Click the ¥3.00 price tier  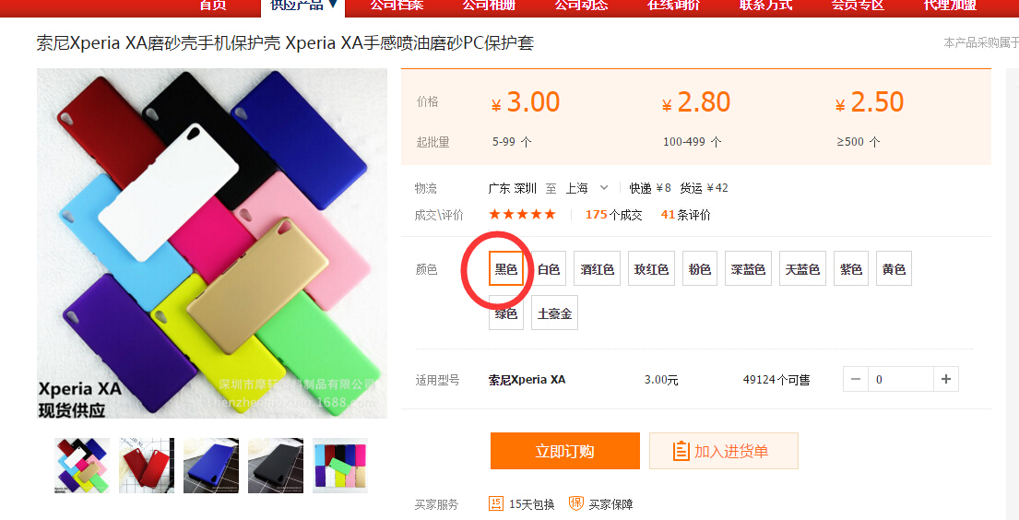click(x=525, y=102)
